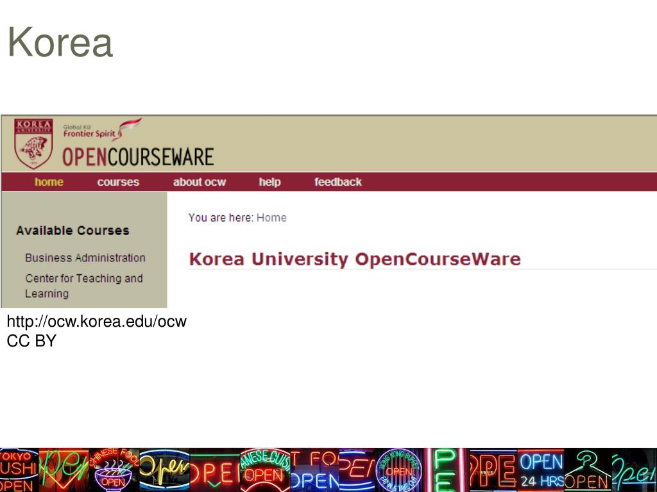Viewport: 657px width, 492px height.
Task: Click the green hanger Open neon sign
Action: (588, 470)
